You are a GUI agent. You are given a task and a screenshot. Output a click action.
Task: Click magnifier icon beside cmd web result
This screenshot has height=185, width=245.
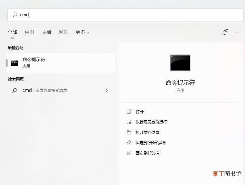[x=15, y=90]
